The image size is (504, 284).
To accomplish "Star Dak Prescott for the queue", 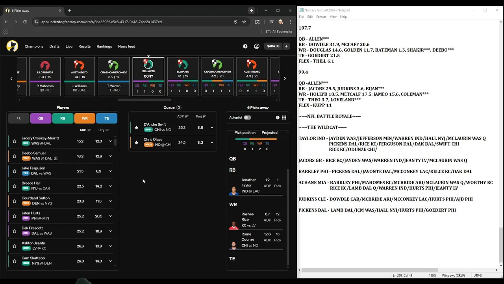I will pyautogui.click(x=15, y=231).
